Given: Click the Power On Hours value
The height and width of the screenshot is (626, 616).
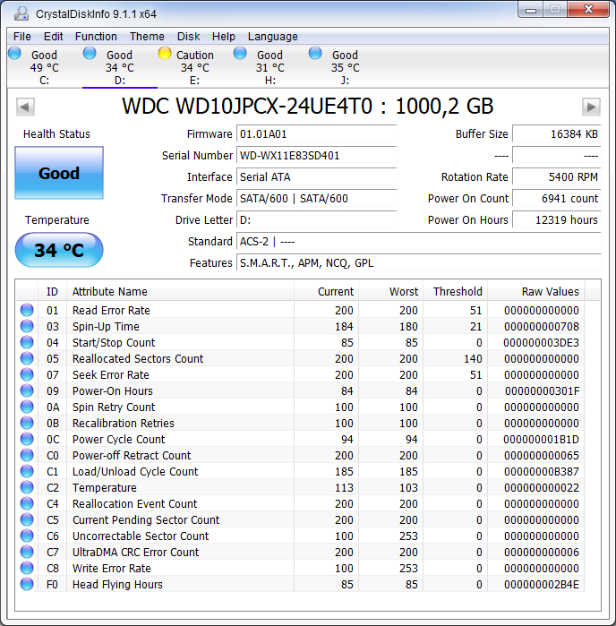Looking at the screenshot, I should click(x=557, y=220).
